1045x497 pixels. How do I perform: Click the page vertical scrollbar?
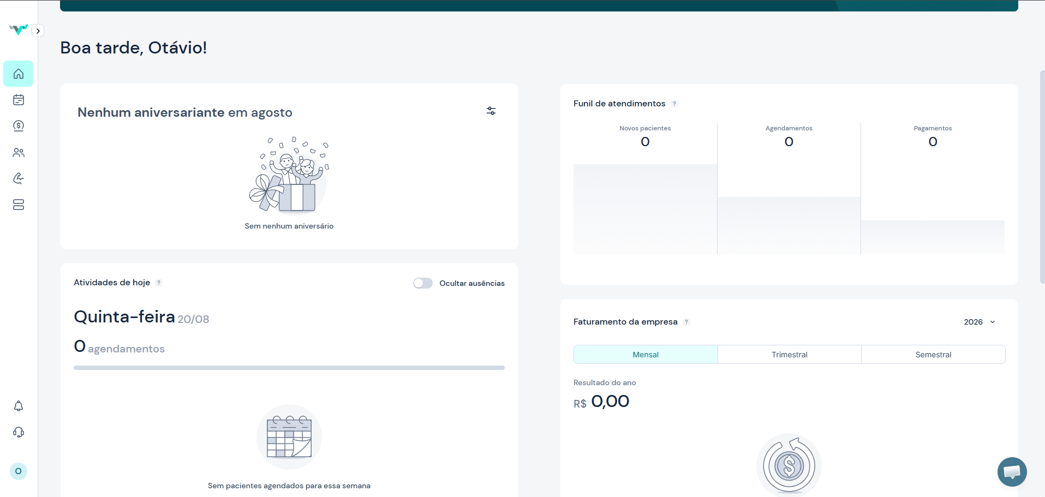1042,177
